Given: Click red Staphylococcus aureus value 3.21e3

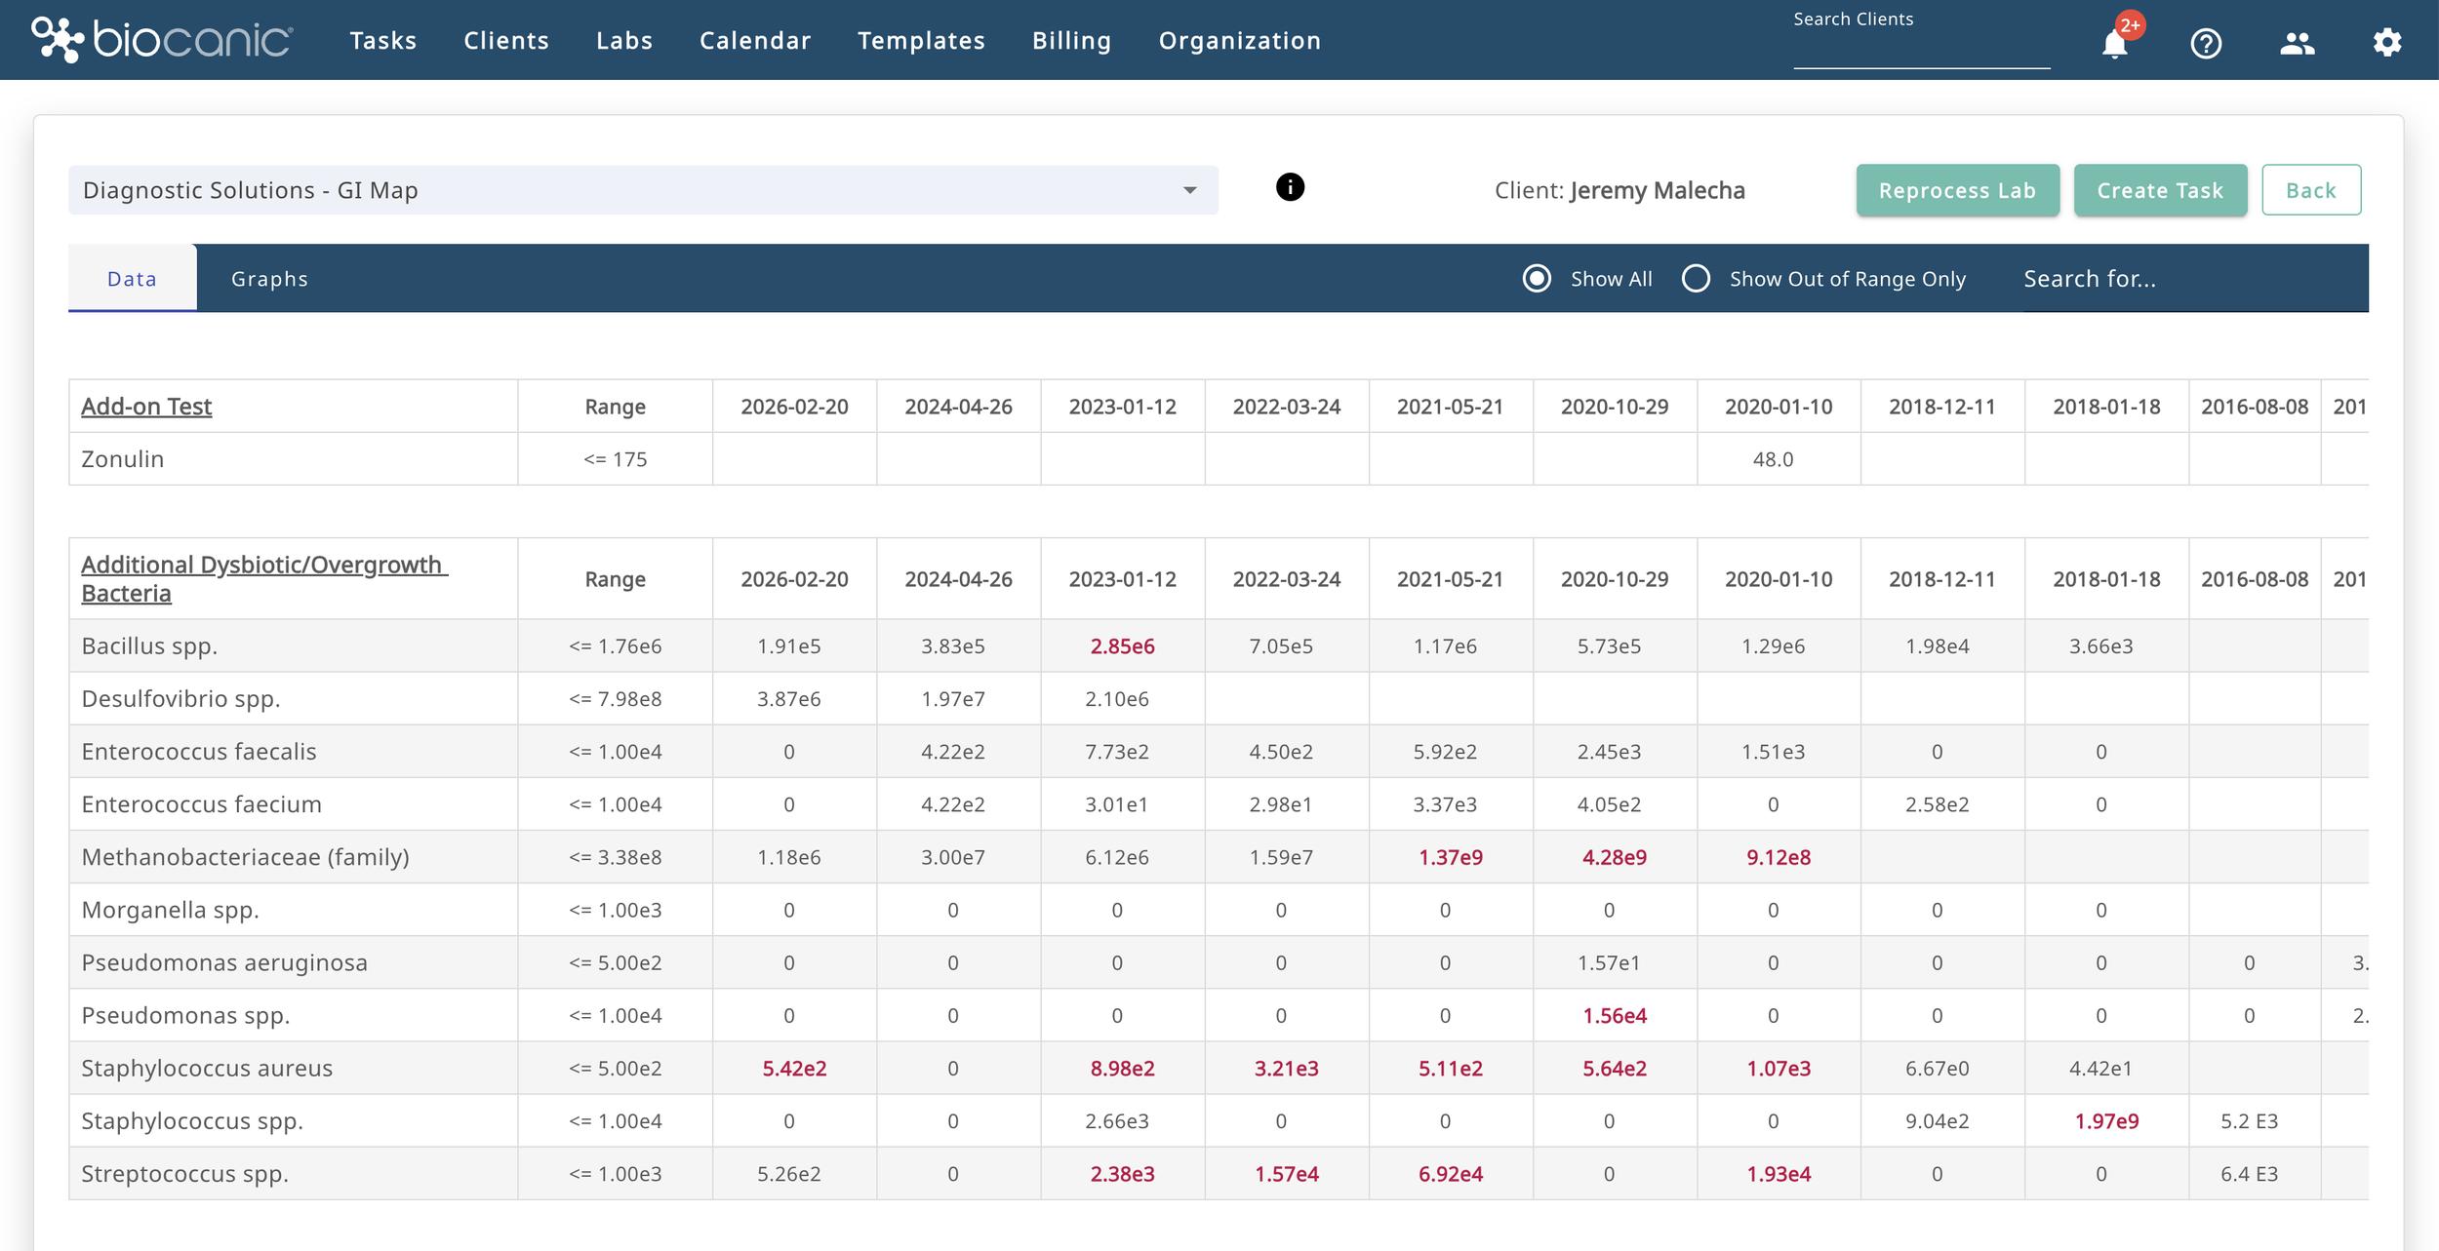Looking at the screenshot, I should click(1286, 1068).
